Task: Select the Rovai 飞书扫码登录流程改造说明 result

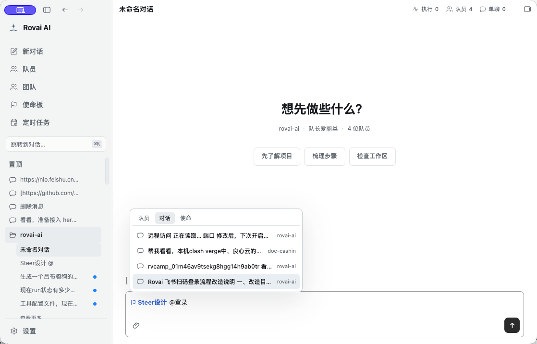Action: pyautogui.click(x=216, y=282)
